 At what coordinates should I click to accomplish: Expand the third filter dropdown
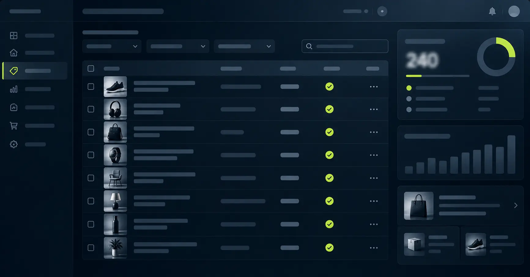244,46
